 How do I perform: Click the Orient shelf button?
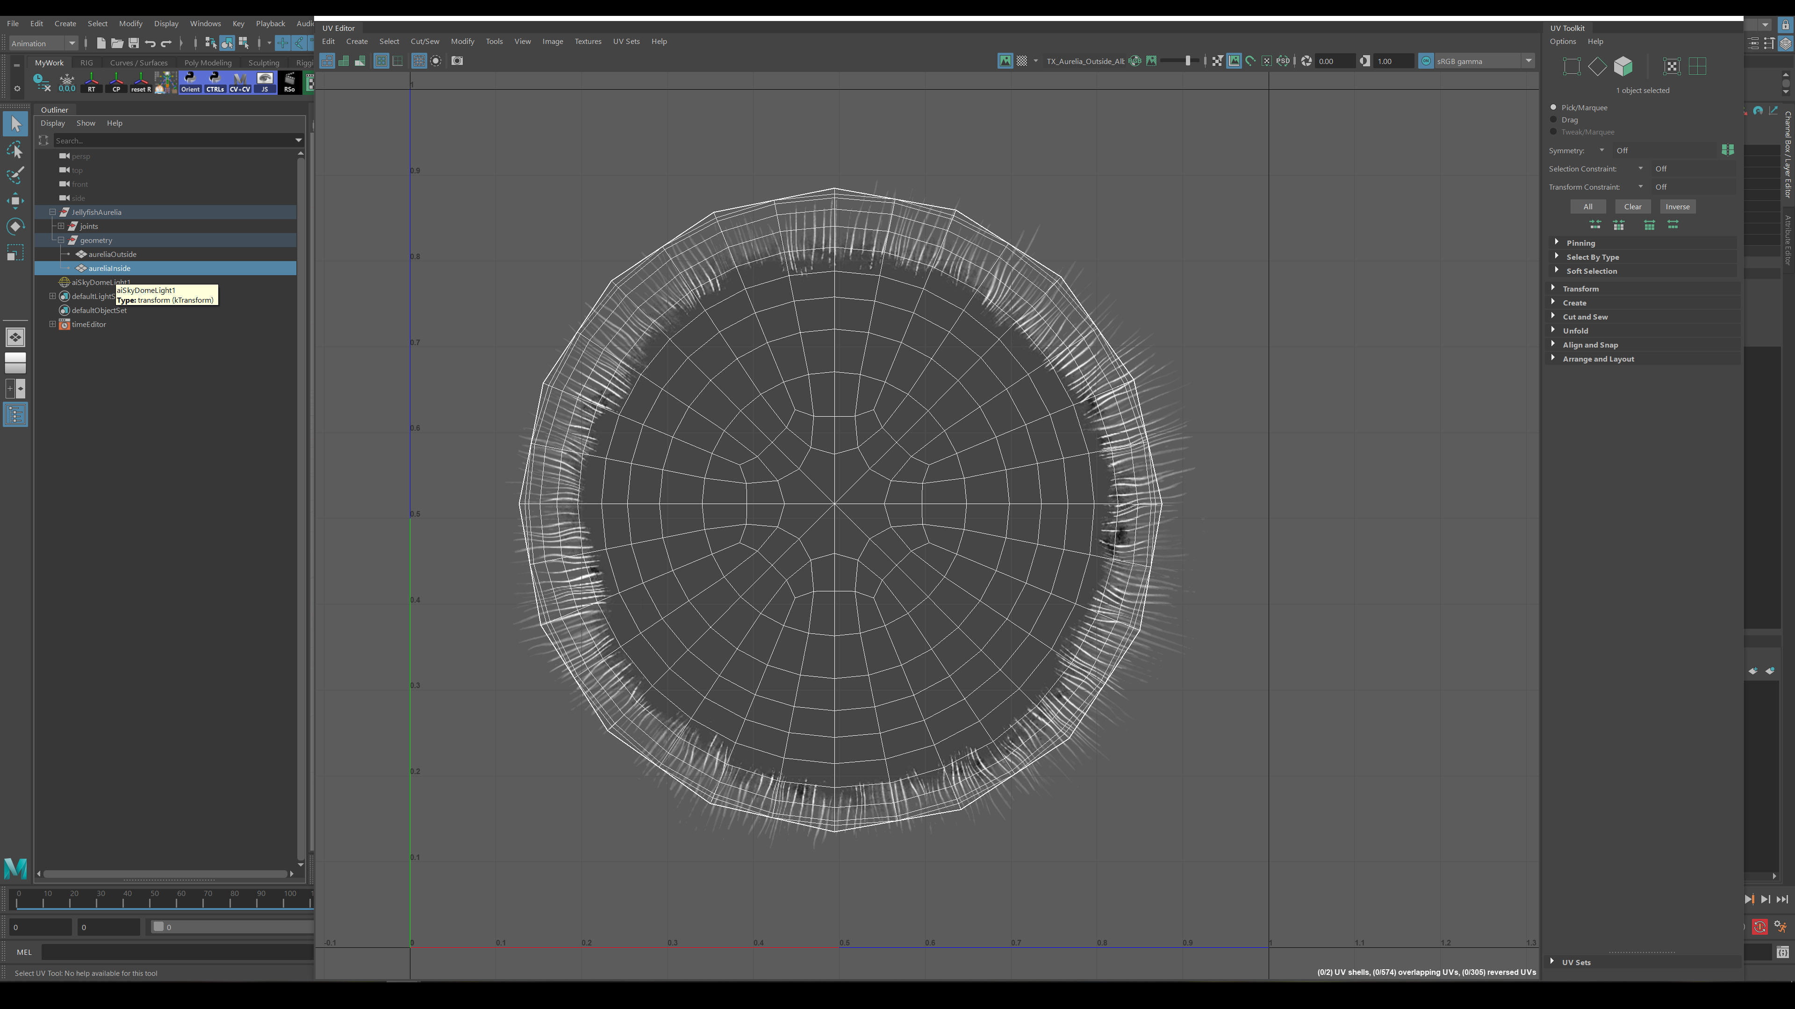coord(190,82)
